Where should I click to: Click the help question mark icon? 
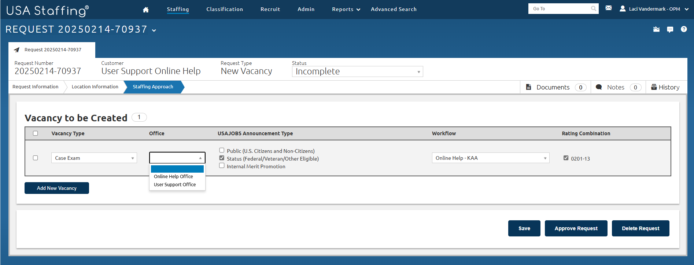684,29
